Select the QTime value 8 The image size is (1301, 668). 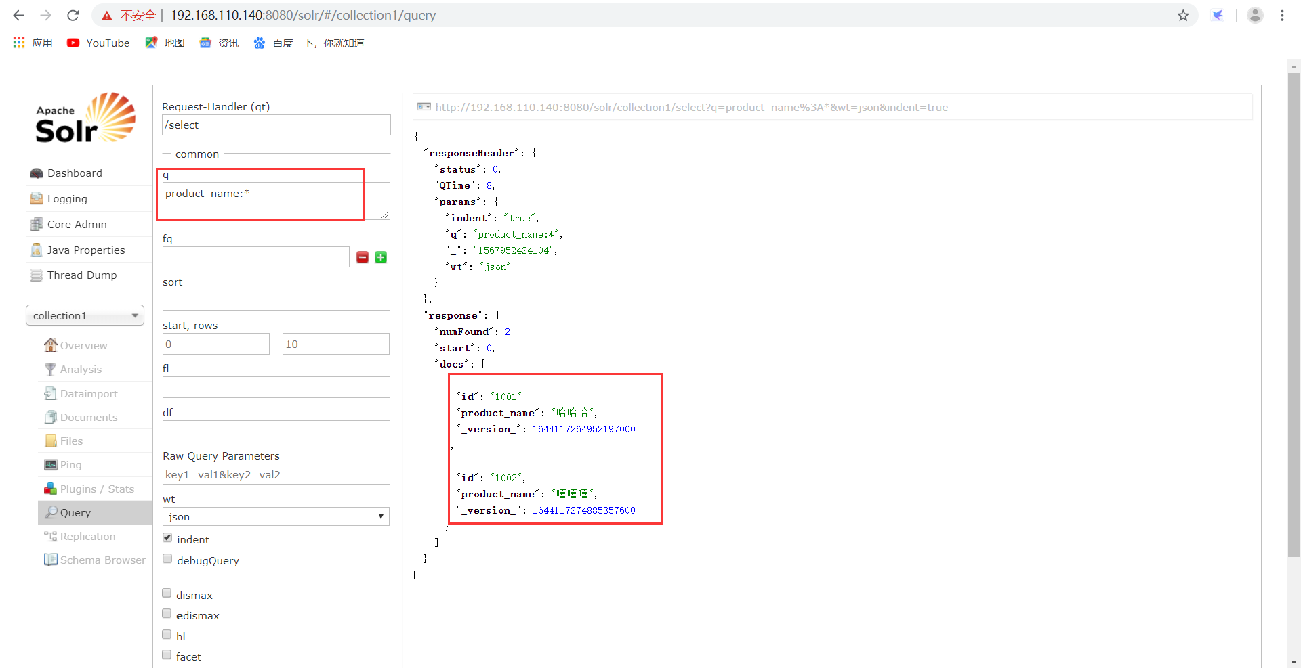[489, 185]
